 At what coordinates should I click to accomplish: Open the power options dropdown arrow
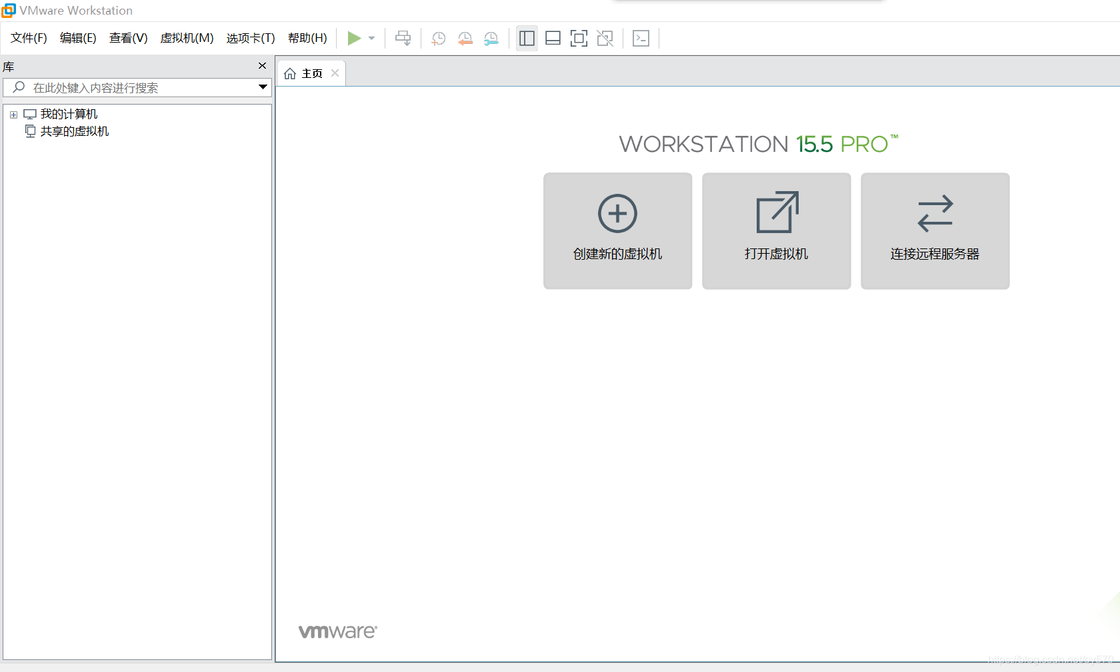point(372,39)
